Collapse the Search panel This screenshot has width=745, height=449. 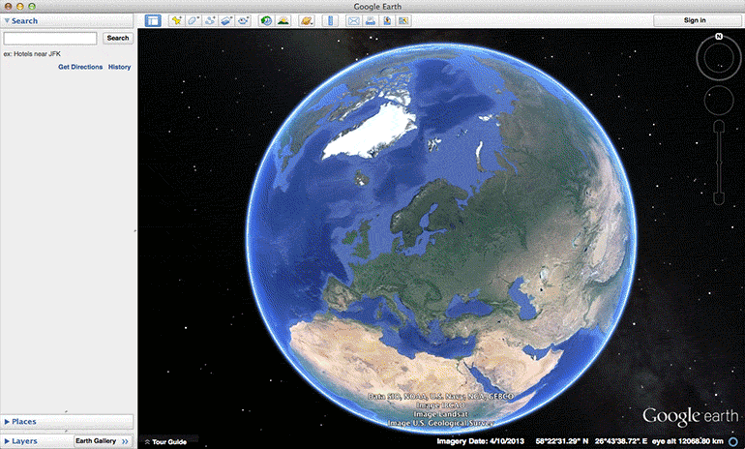point(7,21)
